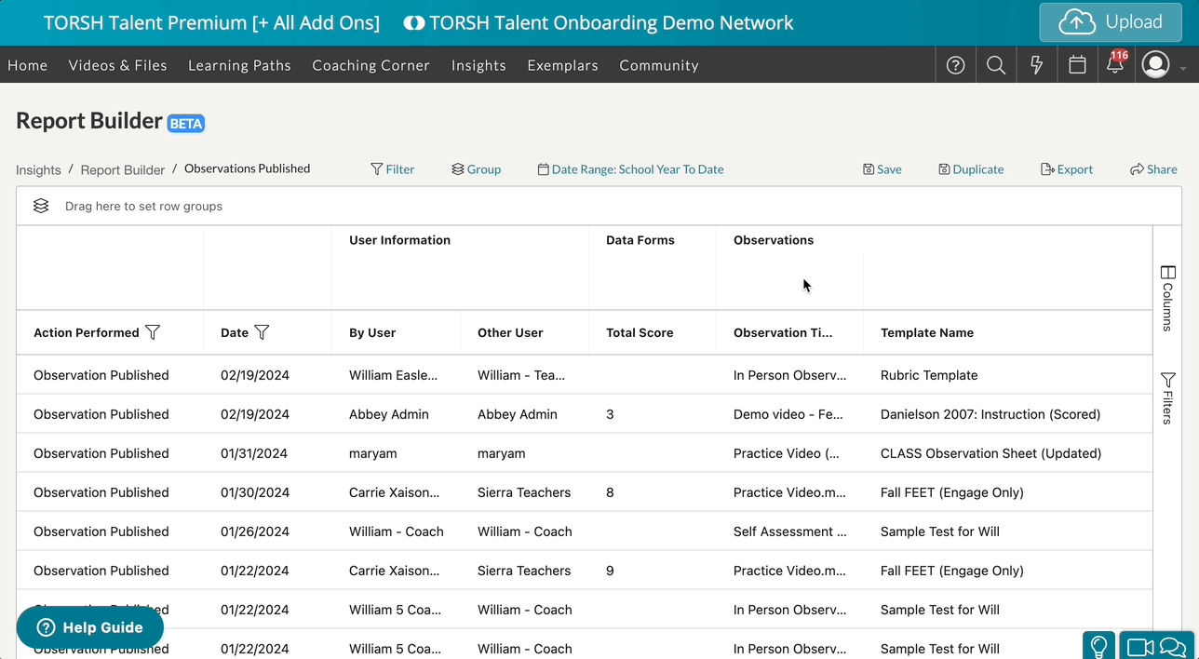Click the help question mark icon
Viewport: 1199px width, 659px height.
pyautogui.click(x=955, y=65)
